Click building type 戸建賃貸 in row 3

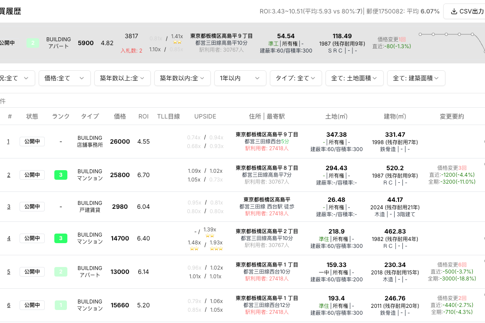[90, 210]
